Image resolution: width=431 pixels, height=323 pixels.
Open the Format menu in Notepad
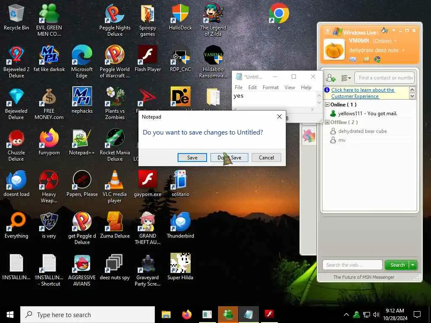(x=271, y=87)
